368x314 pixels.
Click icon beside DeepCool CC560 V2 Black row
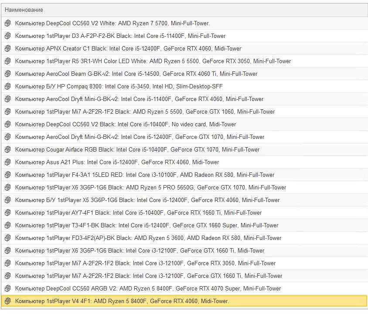(x=8, y=124)
